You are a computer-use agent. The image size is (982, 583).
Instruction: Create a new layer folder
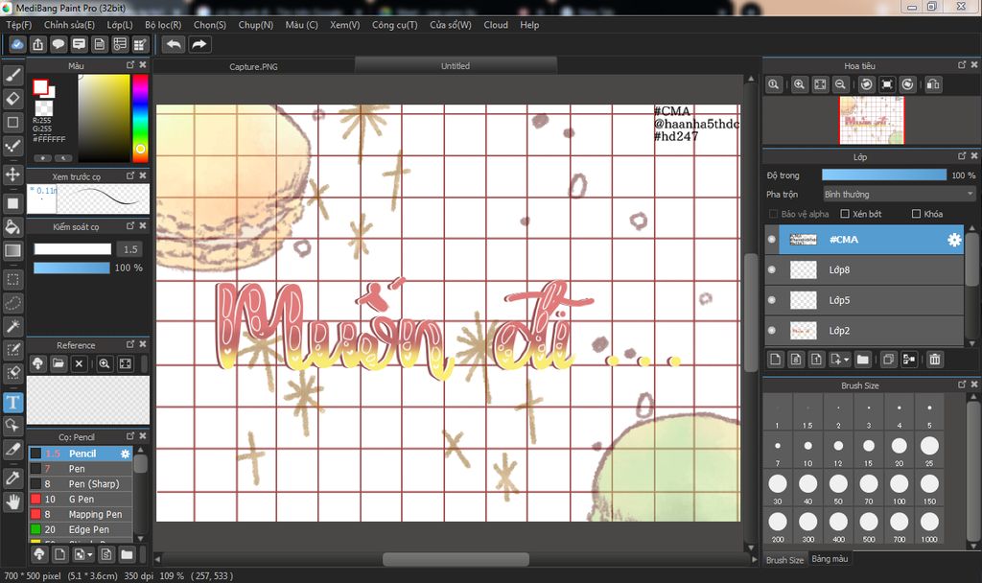click(862, 360)
